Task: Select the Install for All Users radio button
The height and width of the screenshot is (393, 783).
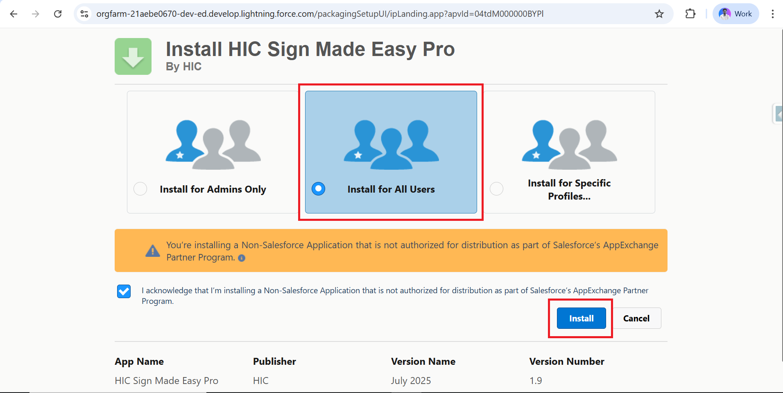Action: (318, 189)
